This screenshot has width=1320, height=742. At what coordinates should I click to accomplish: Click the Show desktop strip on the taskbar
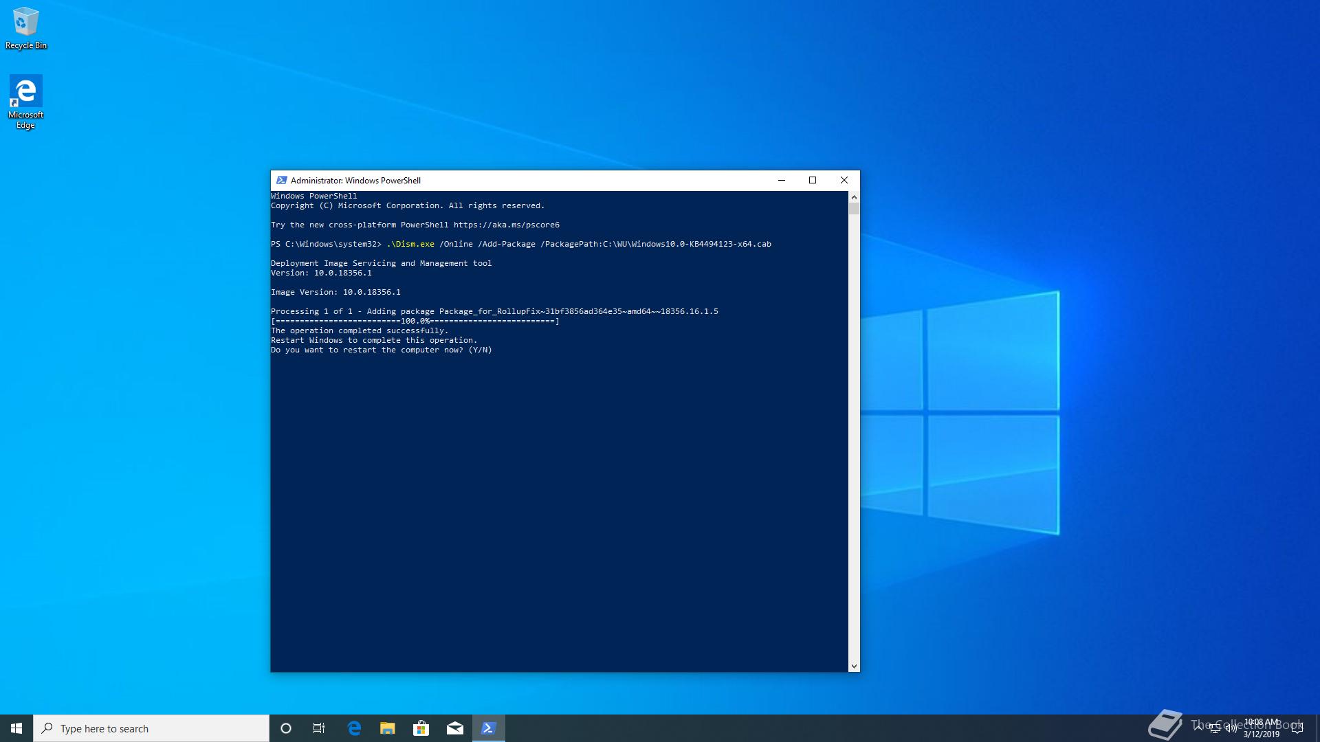coord(1318,728)
